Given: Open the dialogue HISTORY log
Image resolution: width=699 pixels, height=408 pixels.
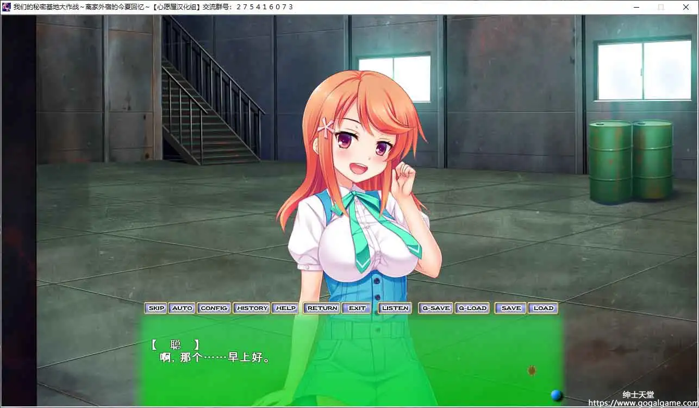Looking at the screenshot, I should point(252,308).
